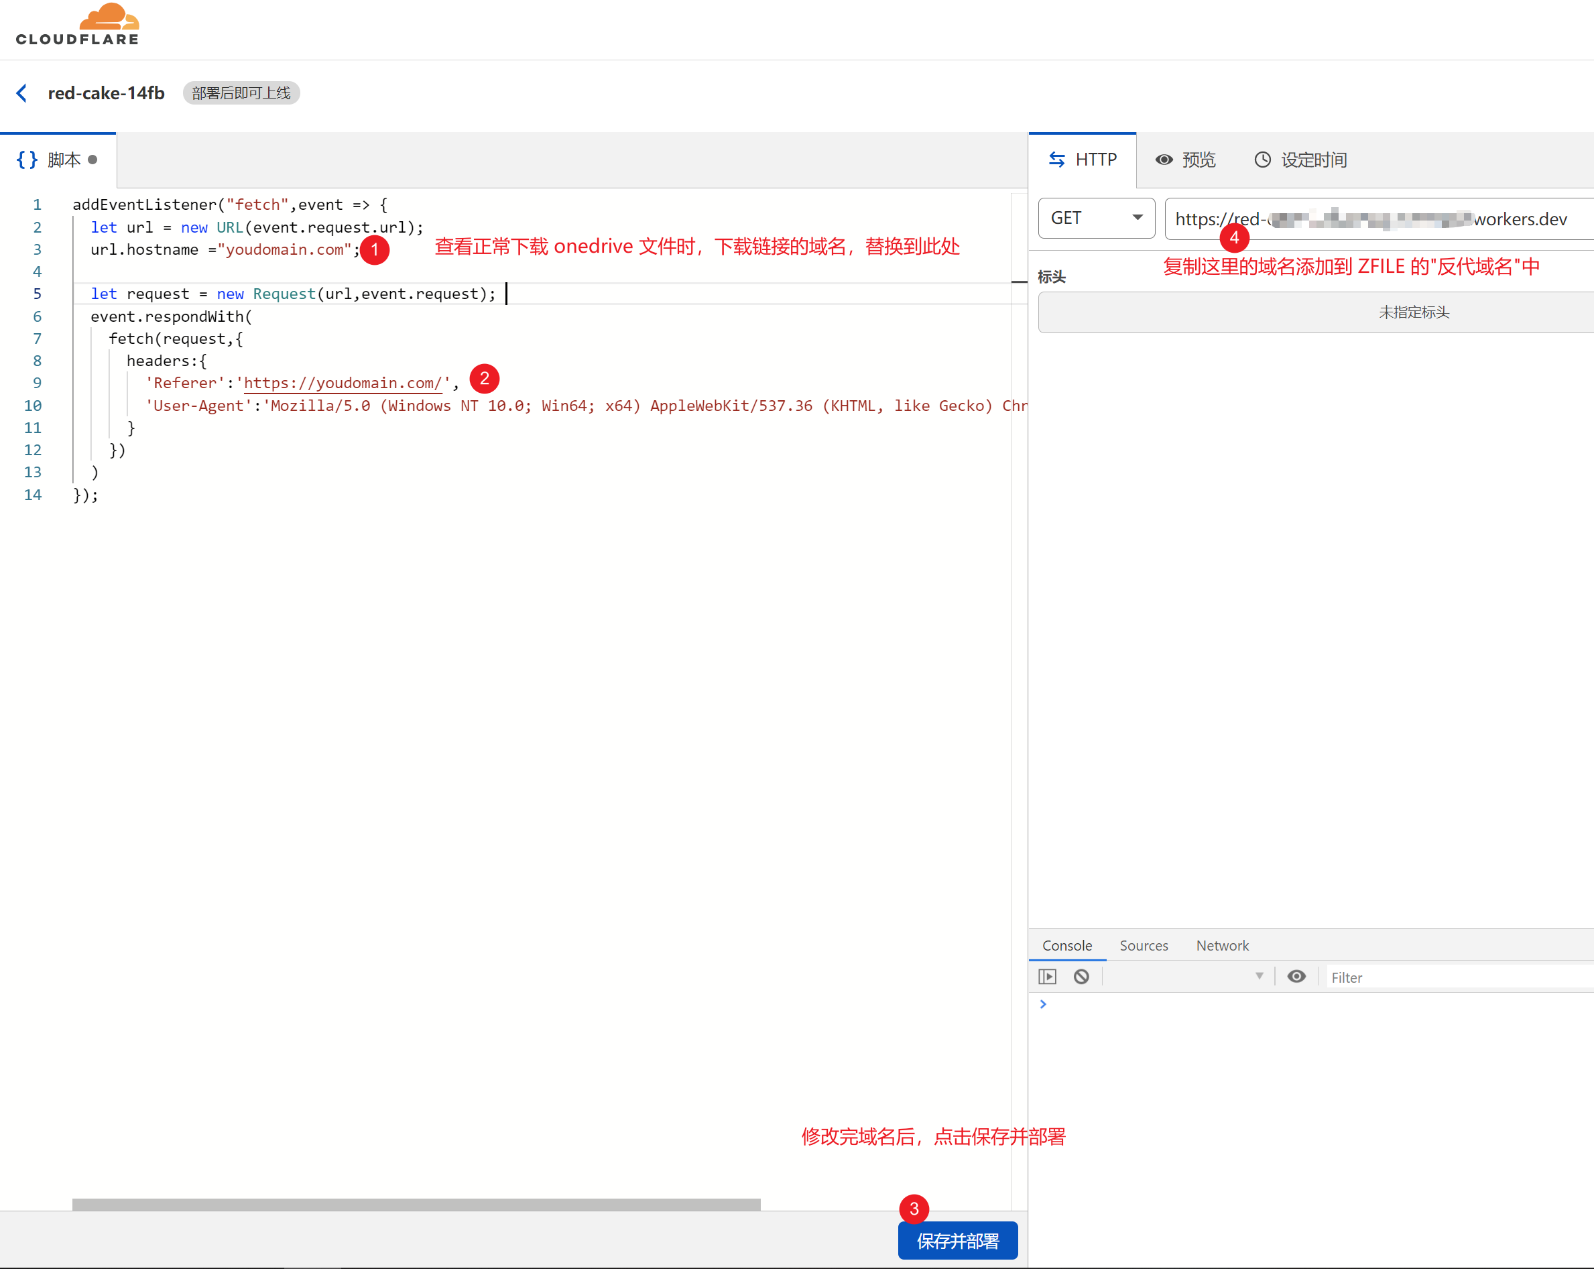Click the editor horizontal scrollbar
Viewport: 1594px width, 1269px height.
(x=416, y=1204)
